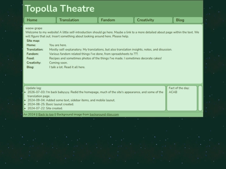Viewport: 226px width, 169px height.
Task: Click the Topolla Theatre site title
Action: coord(60,8)
